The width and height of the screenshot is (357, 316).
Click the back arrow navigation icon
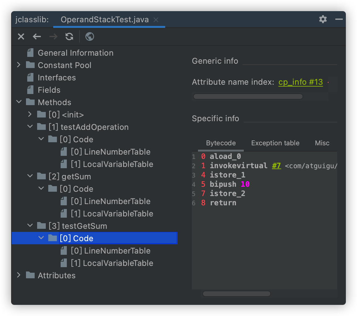pos(37,37)
